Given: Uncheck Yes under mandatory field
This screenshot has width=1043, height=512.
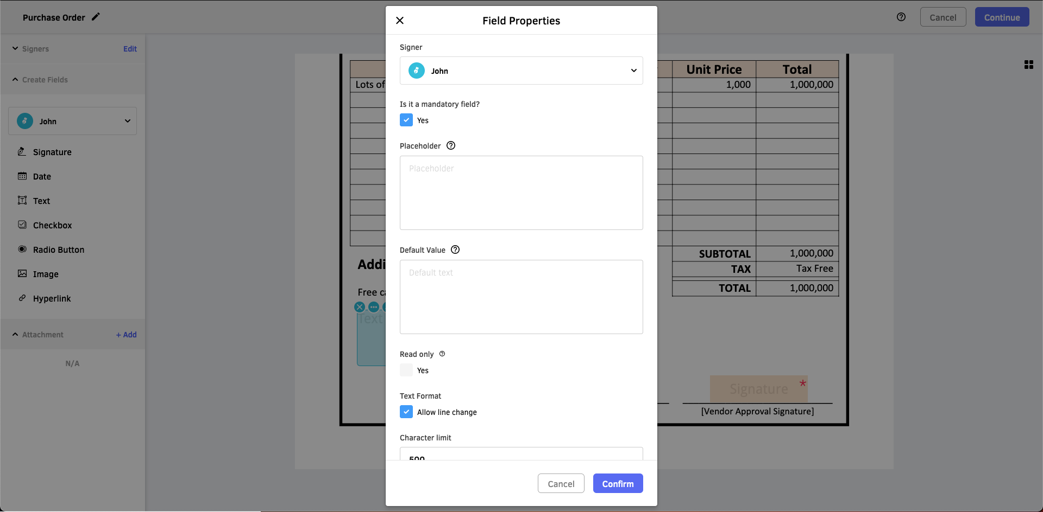Looking at the screenshot, I should 406,120.
